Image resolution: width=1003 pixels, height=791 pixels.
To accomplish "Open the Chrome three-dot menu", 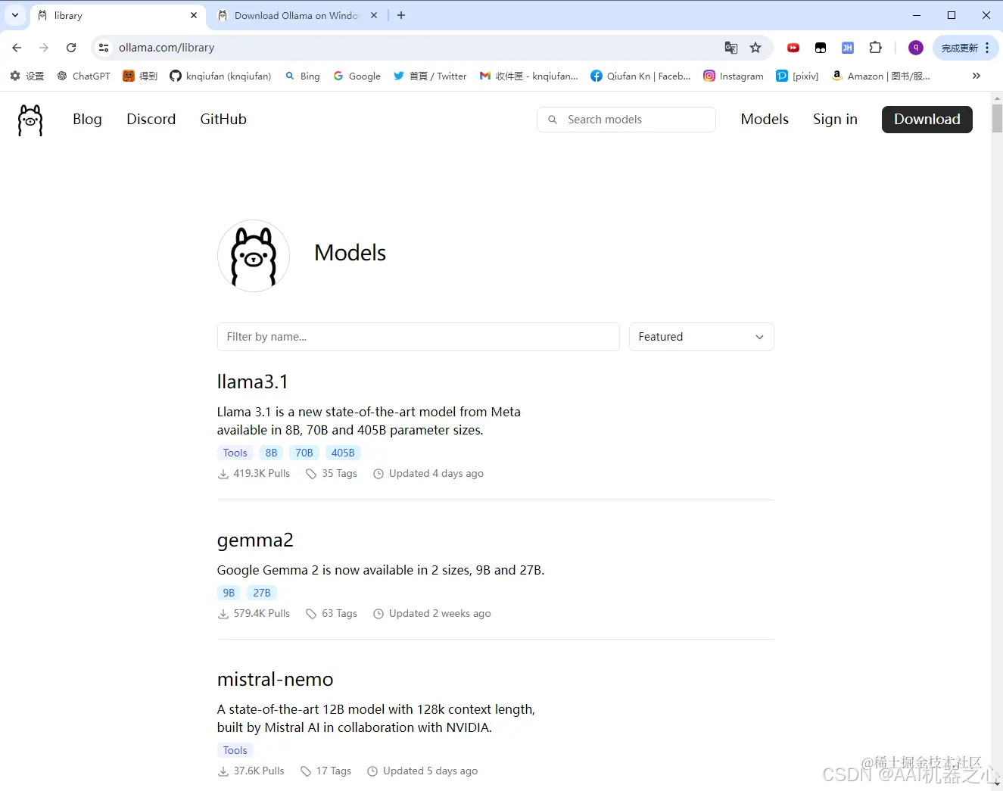I will pos(987,48).
